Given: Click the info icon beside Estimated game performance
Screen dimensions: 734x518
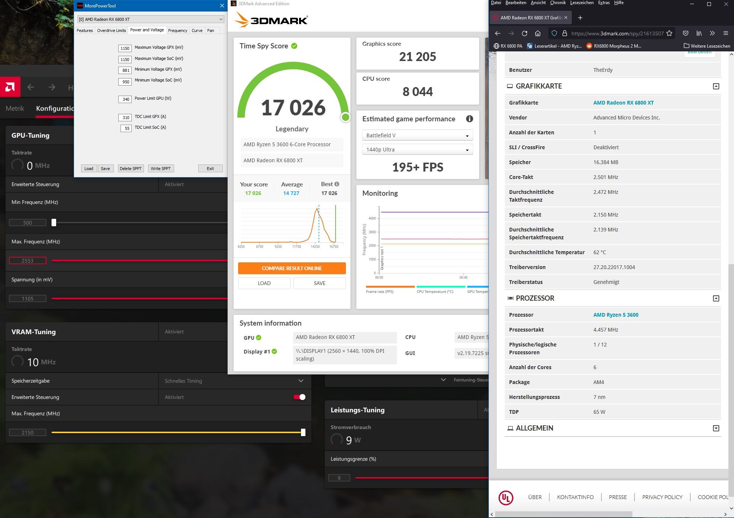Looking at the screenshot, I should click(469, 119).
